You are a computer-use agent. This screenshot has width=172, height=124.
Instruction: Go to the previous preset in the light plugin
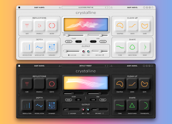[106, 8]
